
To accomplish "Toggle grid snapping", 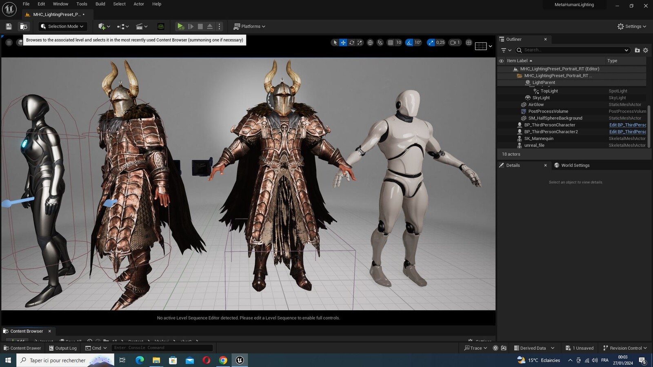I will pyautogui.click(x=391, y=42).
